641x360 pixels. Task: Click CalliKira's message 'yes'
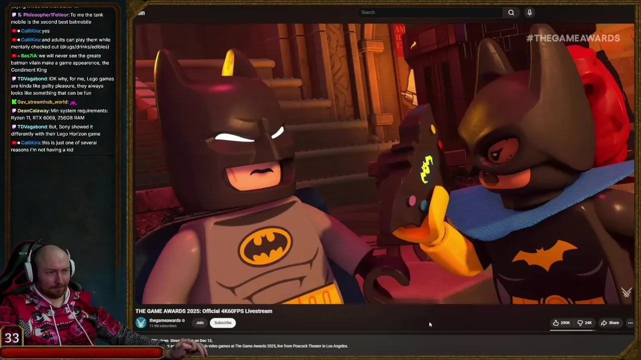click(45, 31)
